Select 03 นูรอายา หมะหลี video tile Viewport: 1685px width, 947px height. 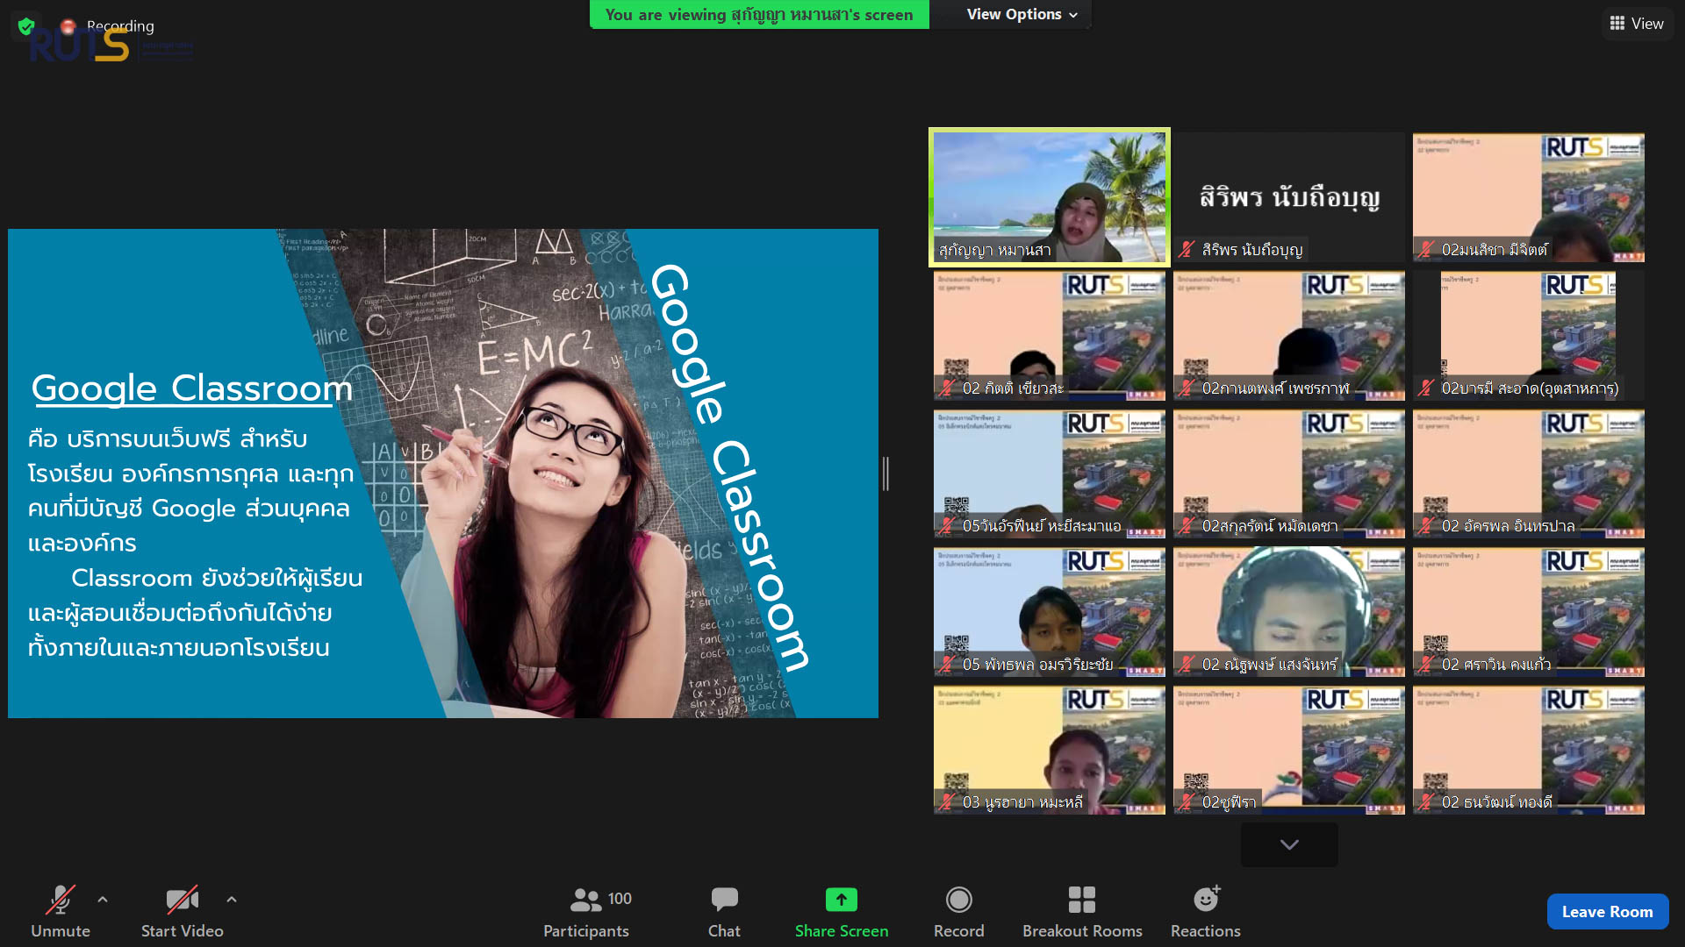coord(1049,750)
